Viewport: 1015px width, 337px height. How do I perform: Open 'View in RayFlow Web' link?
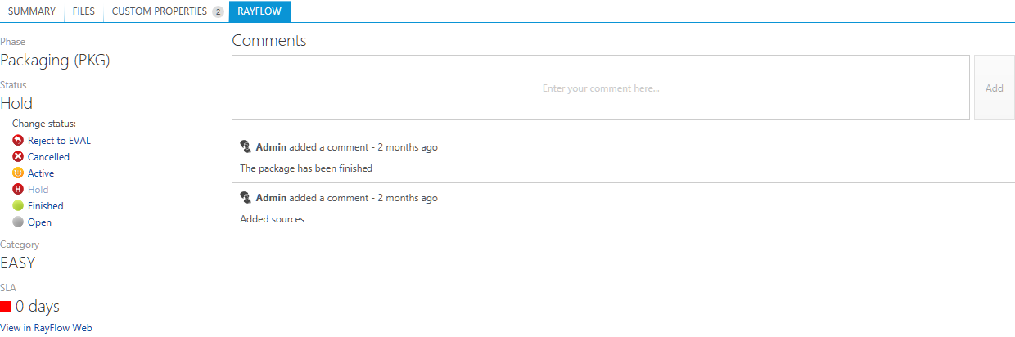(46, 328)
